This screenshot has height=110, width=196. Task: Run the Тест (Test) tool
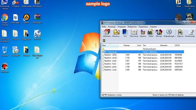click(125, 33)
